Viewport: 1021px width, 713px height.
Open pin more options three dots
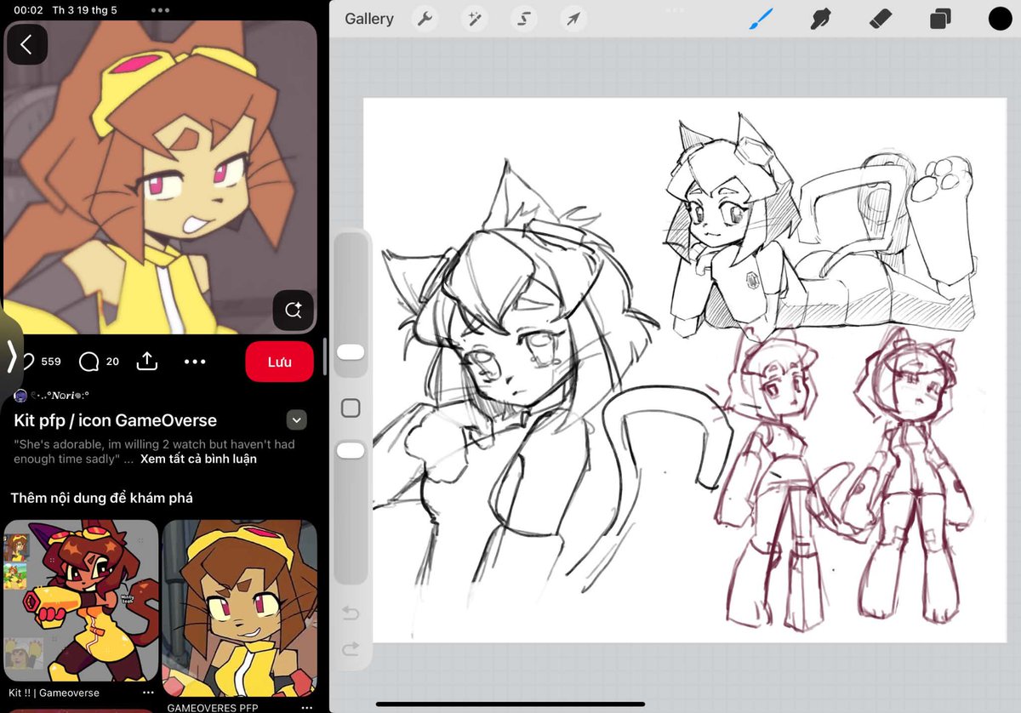click(x=195, y=362)
